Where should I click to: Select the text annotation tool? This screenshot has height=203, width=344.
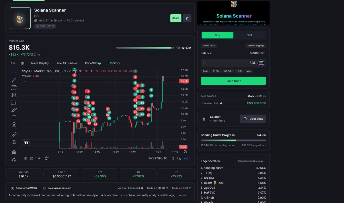point(14,117)
